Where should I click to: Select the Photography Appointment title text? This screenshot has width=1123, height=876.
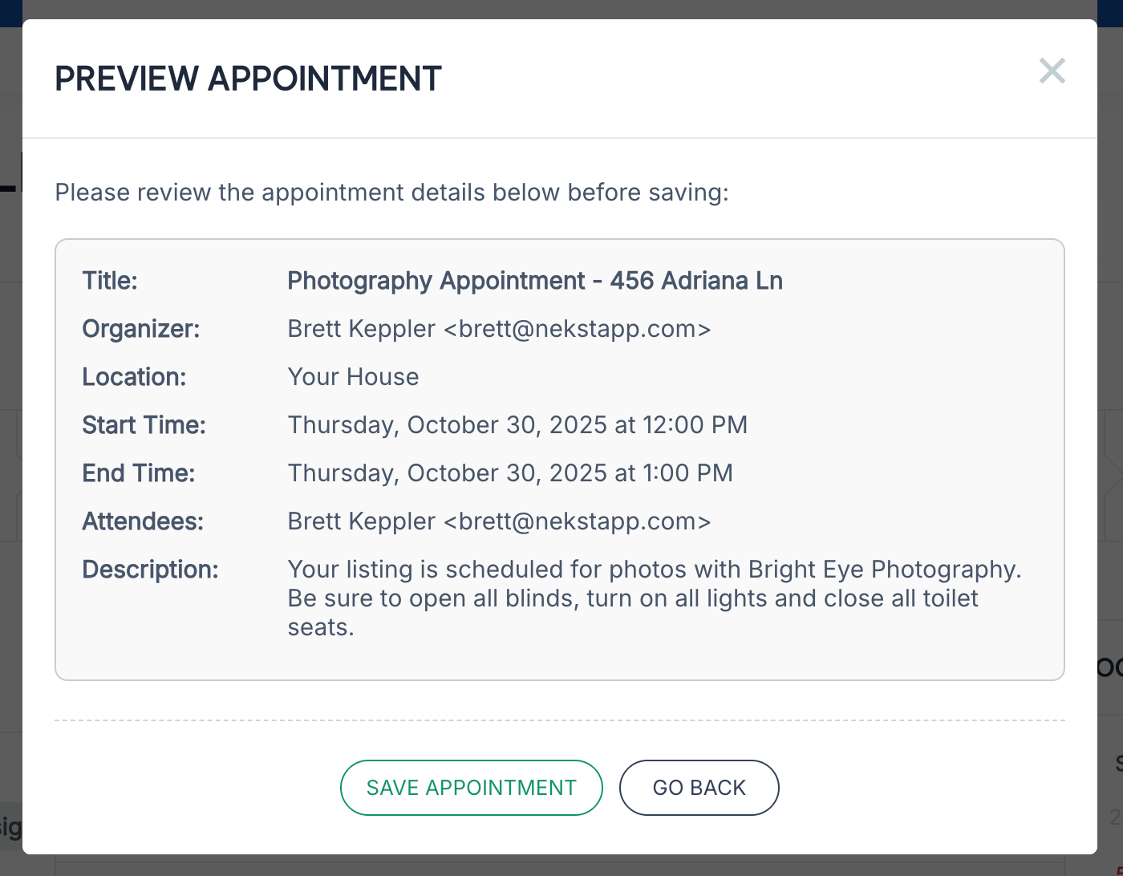coord(534,281)
